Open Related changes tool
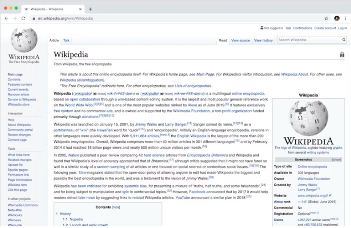 [x=19, y=160]
